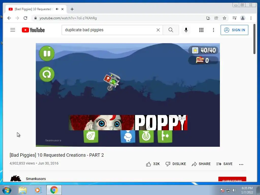Image resolution: width=260 pixels, height=195 pixels.
Task: Click the SIGN IN button
Action: (x=234, y=30)
